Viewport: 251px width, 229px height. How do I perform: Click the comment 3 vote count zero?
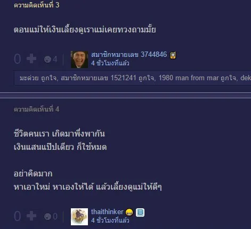pyautogui.click(x=18, y=59)
